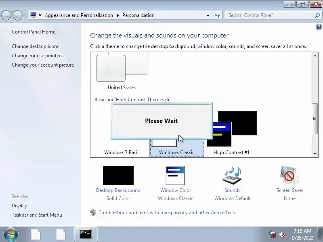This screenshot has height=242, width=323.
Task: Open Taskbar and Start Menu link
Action: point(37,215)
